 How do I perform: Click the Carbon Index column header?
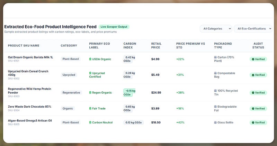tap(129, 46)
